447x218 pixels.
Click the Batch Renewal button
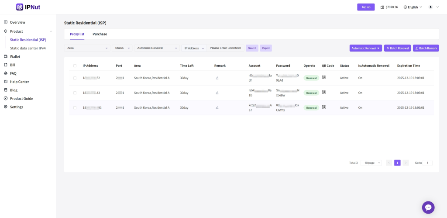pyautogui.click(x=397, y=48)
